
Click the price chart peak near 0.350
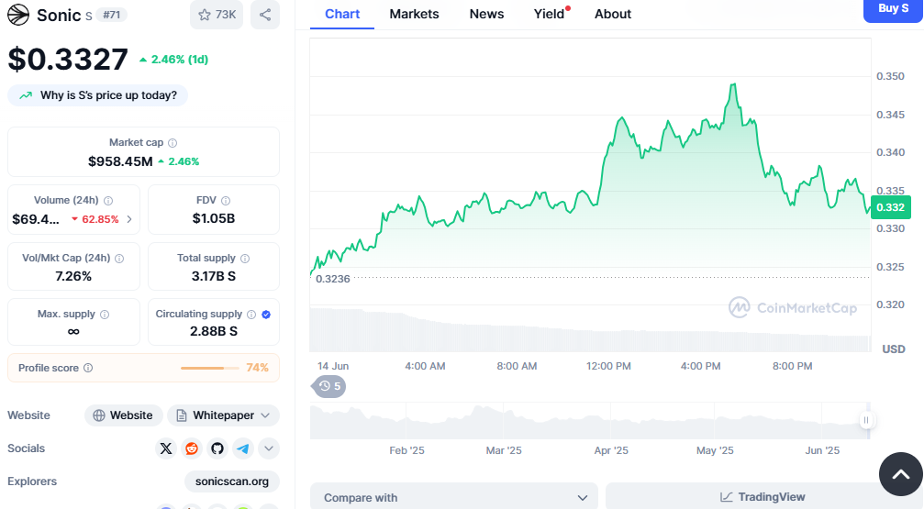tap(734, 85)
